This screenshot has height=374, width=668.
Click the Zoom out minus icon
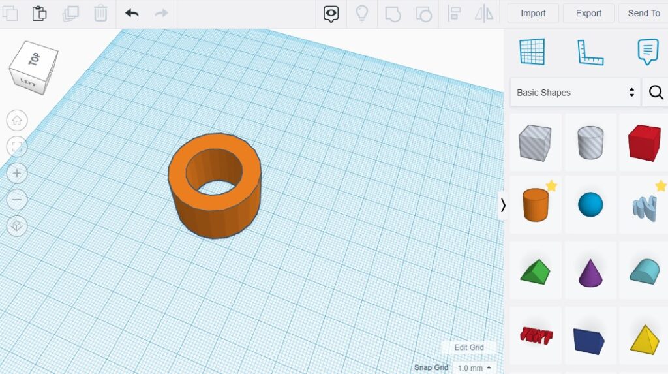[x=17, y=200]
